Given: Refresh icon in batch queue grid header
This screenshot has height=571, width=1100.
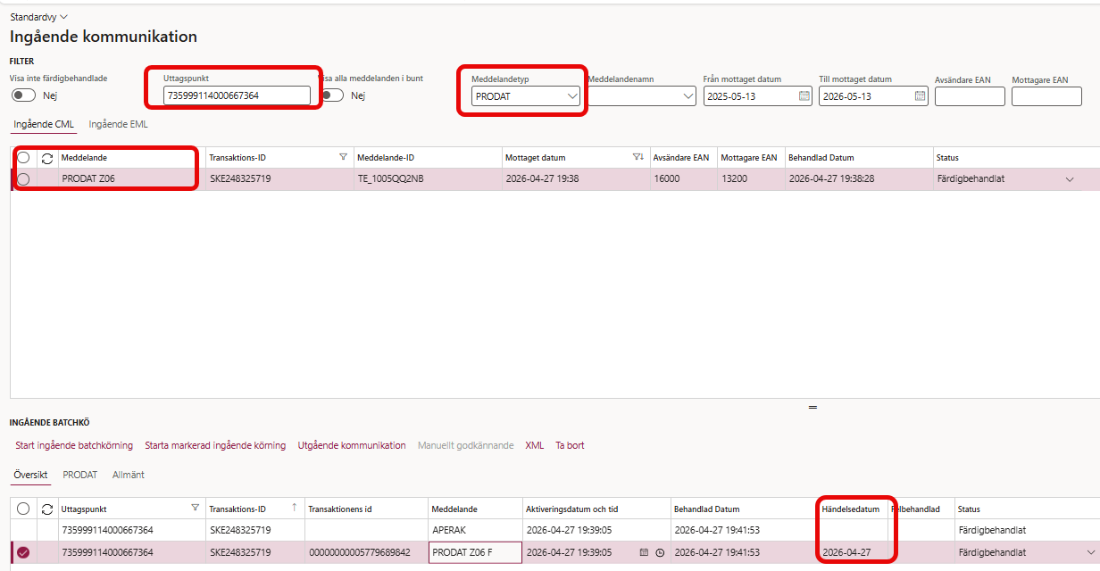Looking at the screenshot, I should [x=47, y=509].
